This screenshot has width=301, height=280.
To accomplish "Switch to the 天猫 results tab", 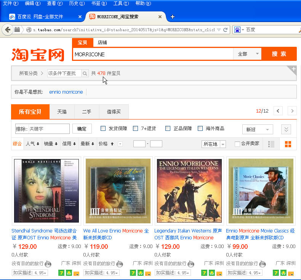I will [62, 112].
